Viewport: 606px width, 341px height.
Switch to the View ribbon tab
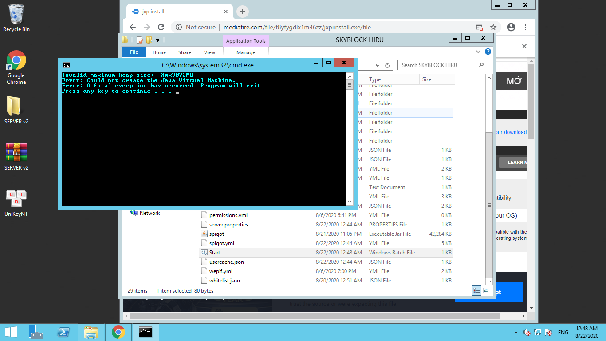point(209,52)
